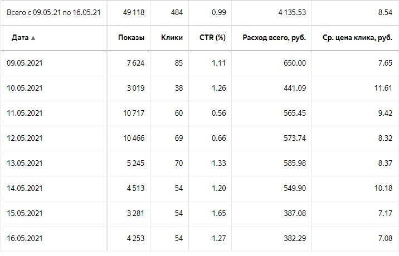399x256 pixels.
Task: Click the 13.05.2021 date cell
Action: [25, 163]
